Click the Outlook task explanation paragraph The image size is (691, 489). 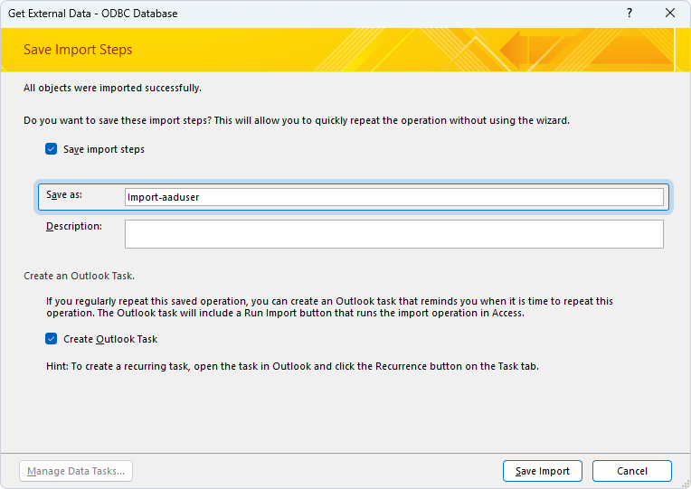[329, 307]
